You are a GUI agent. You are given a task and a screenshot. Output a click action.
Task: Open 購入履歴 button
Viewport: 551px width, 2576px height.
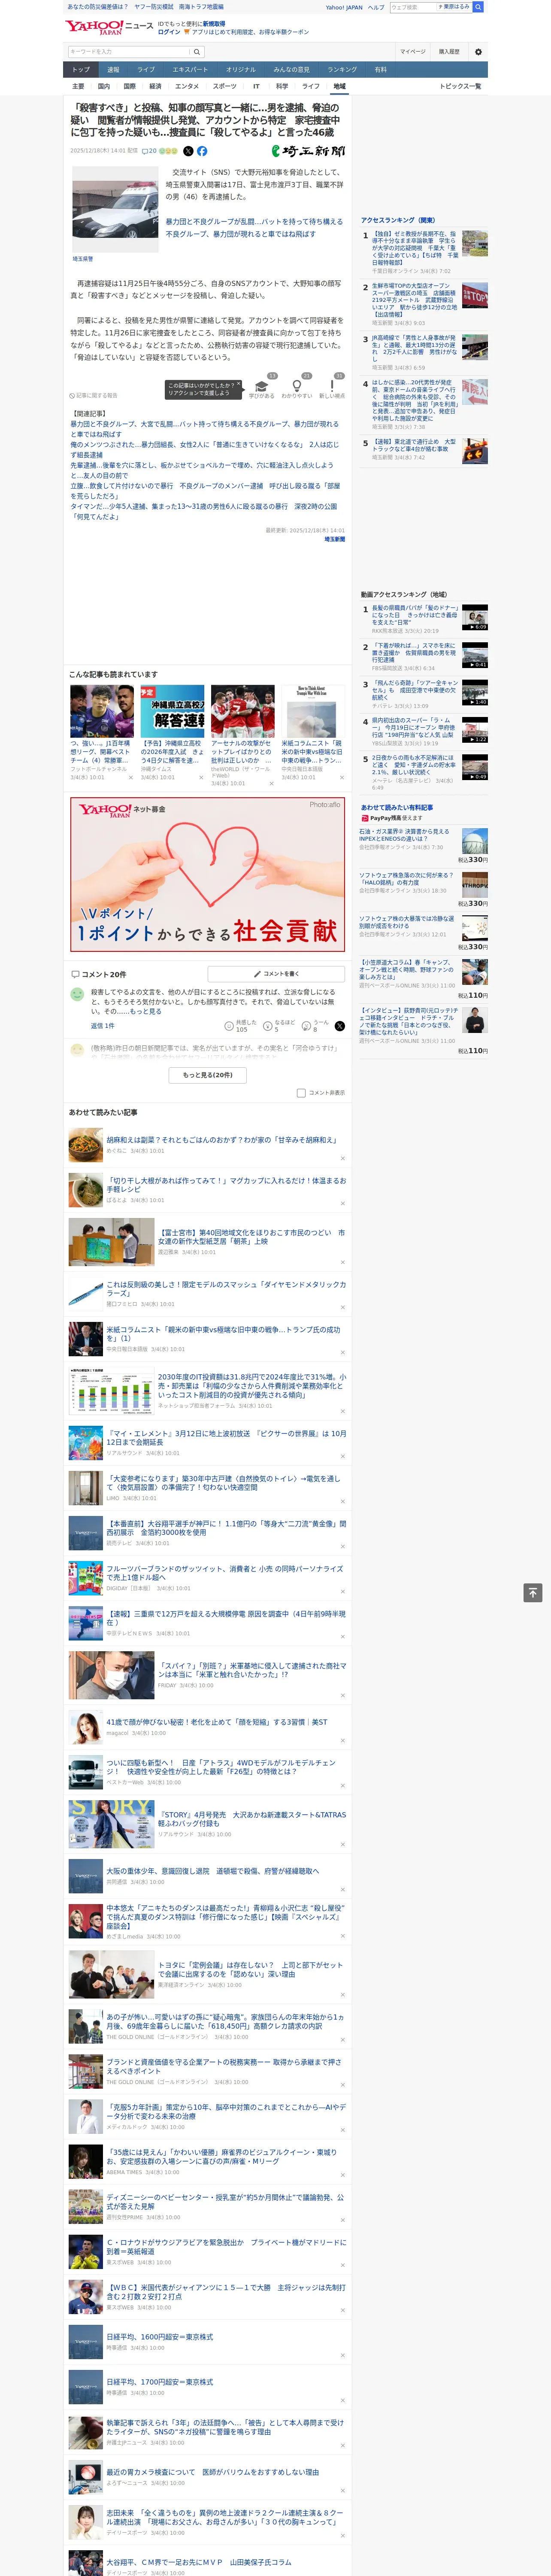tap(449, 52)
